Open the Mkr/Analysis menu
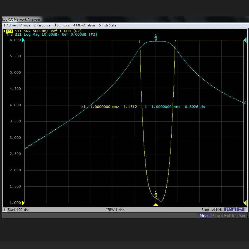 84,25
